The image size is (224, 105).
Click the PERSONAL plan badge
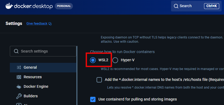pos(64,6)
